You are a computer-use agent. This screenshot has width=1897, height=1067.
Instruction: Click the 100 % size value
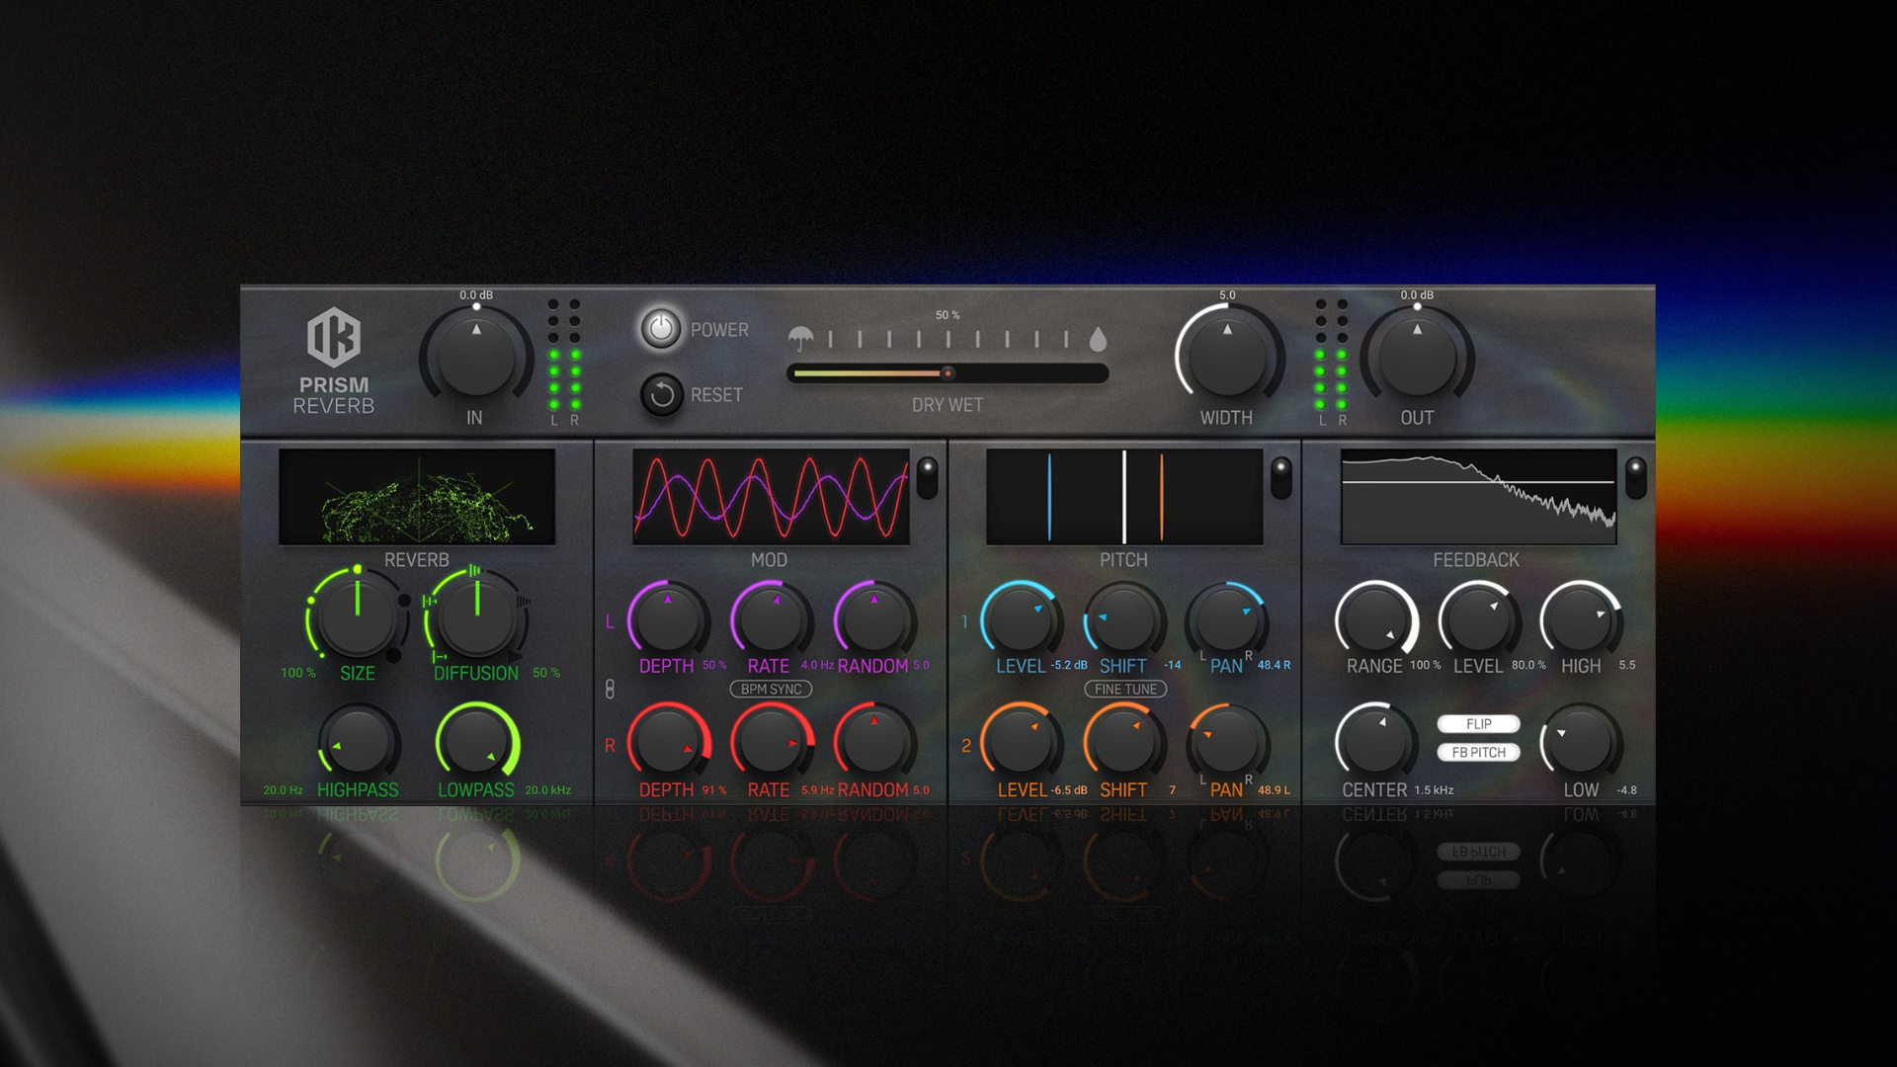(x=298, y=673)
